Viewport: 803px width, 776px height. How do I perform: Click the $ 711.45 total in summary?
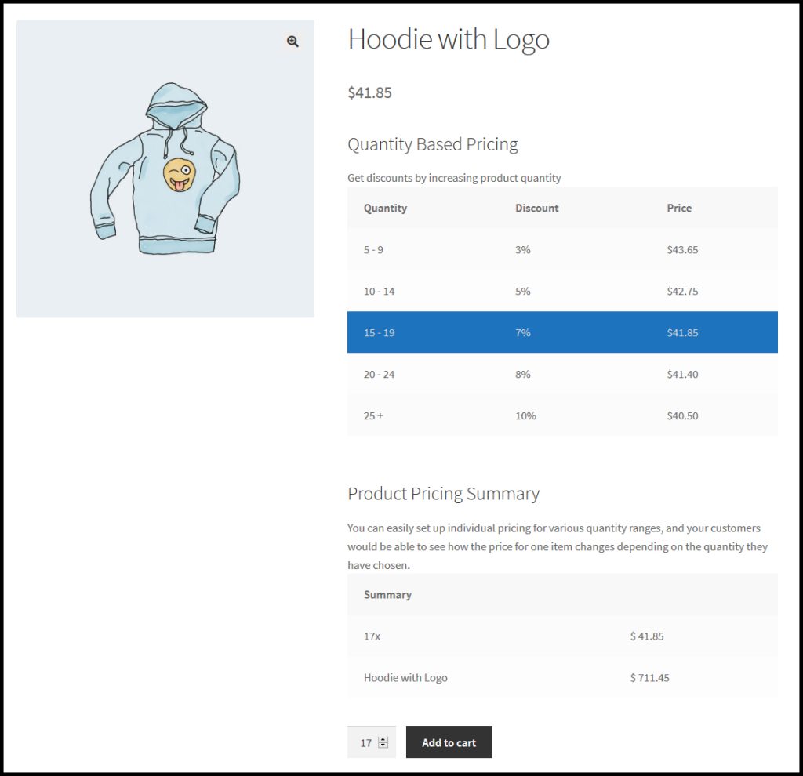tap(649, 678)
